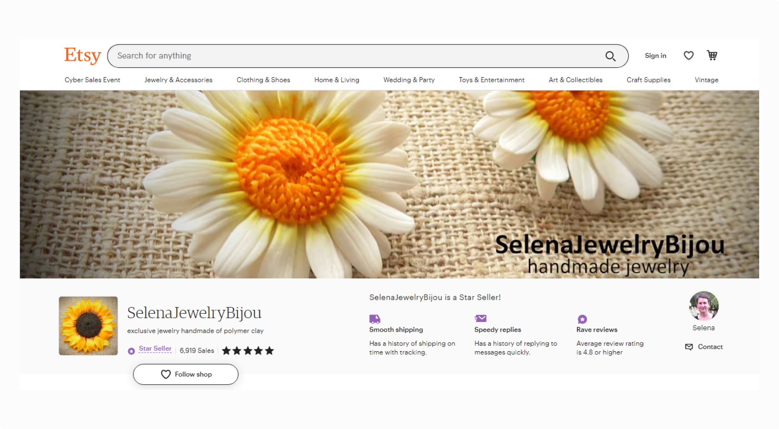Click the daisy shop banner image
779x429 pixels.
389,184
